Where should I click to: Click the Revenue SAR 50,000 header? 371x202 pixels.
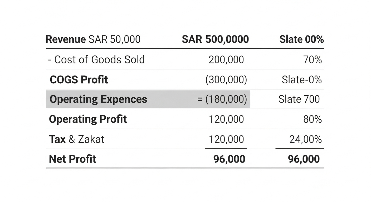(x=93, y=39)
